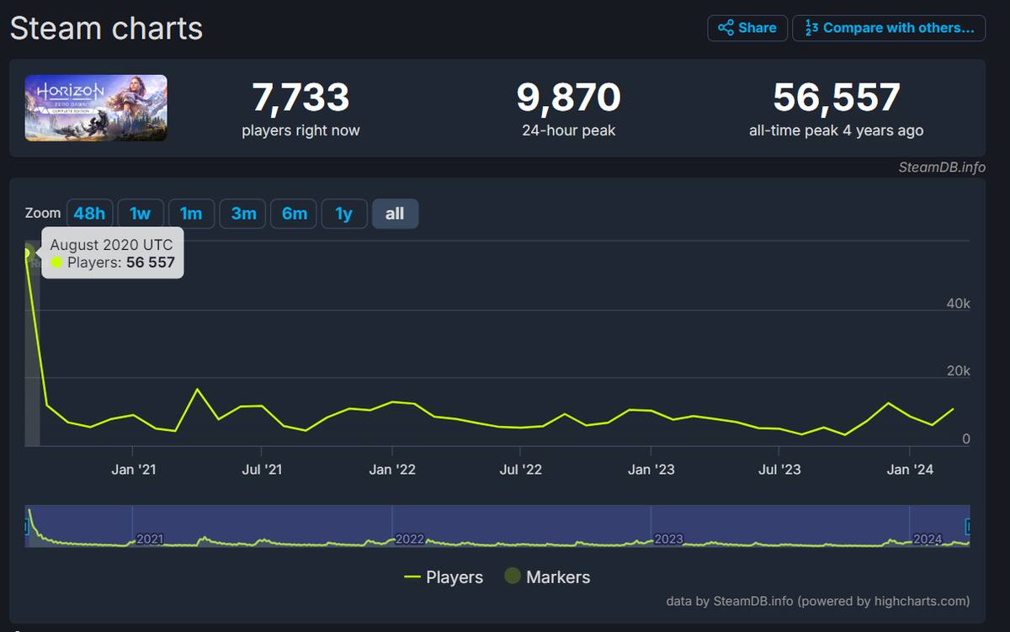Select the 1m zoom range
Viewport: 1010px width, 632px height.
(x=191, y=214)
